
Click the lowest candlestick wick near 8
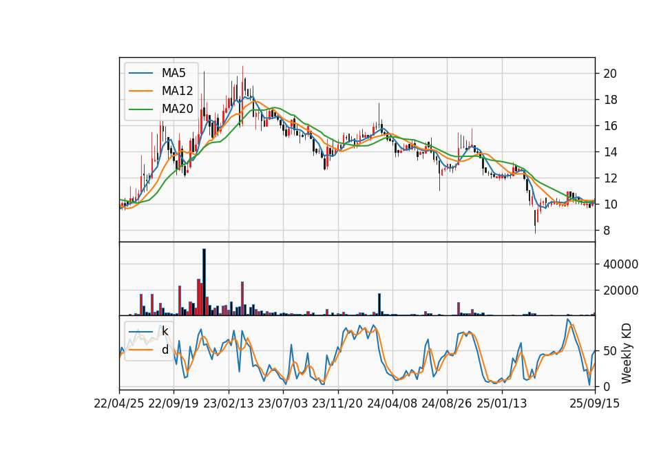[x=535, y=221]
